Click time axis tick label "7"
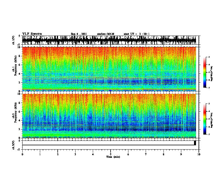 146,154
